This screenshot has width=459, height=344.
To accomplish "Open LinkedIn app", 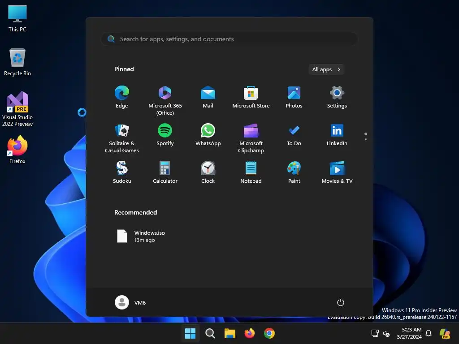I will coord(337,135).
